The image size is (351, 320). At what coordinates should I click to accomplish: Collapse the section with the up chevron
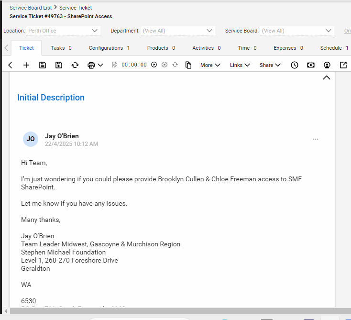pyautogui.click(x=327, y=77)
